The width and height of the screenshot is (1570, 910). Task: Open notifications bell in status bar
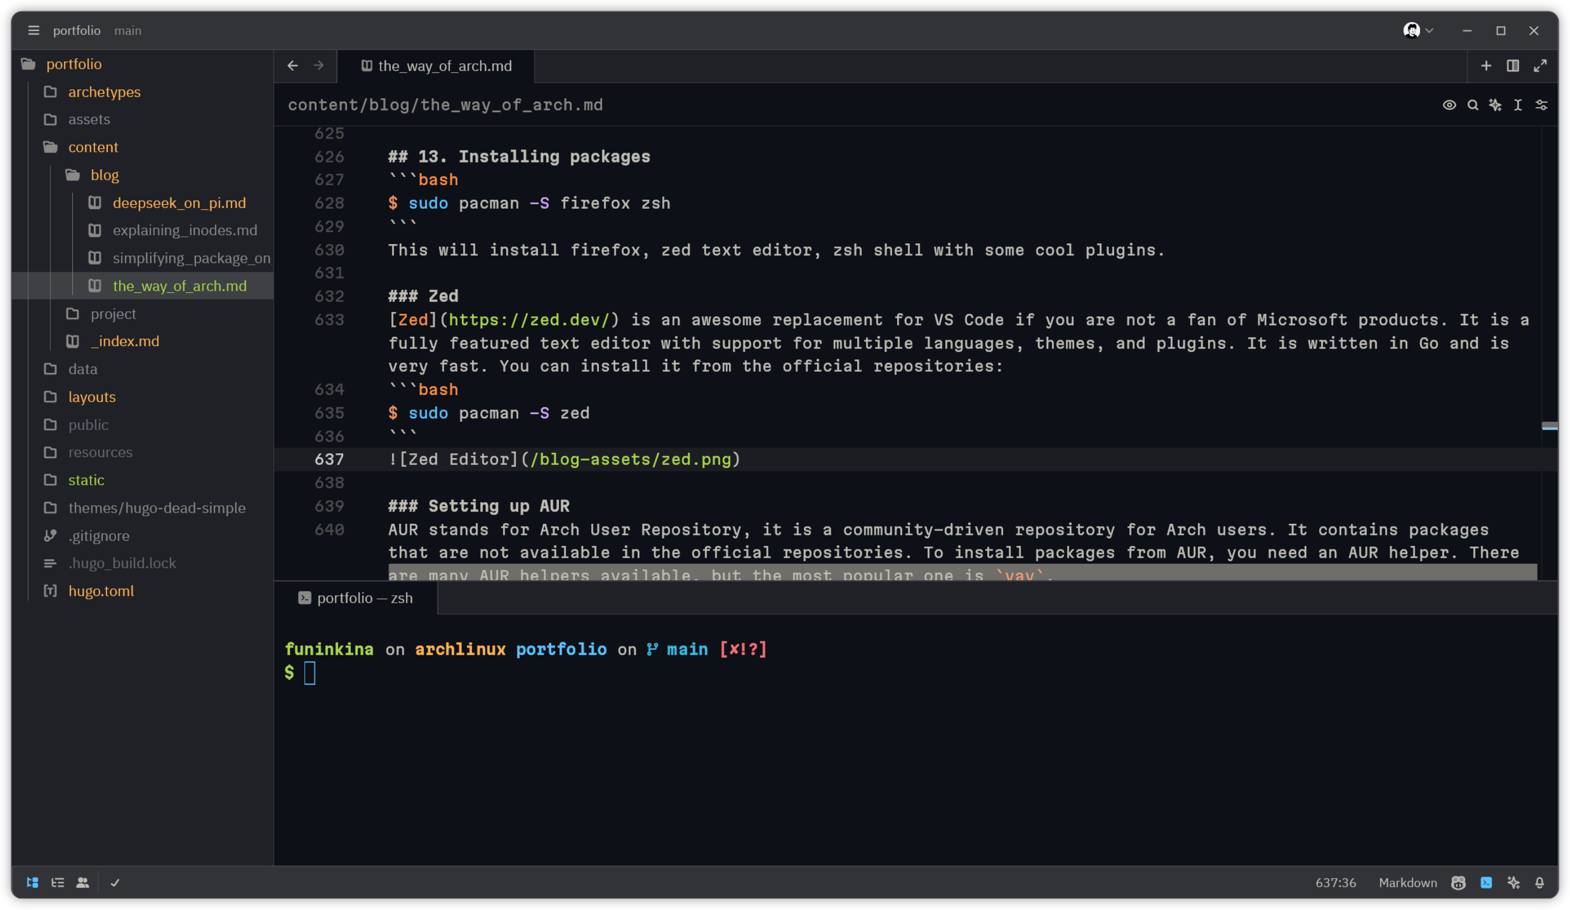[x=1539, y=882]
